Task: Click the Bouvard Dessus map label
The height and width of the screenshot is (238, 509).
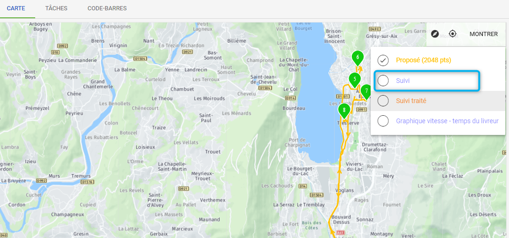Action: [x=341, y=219]
